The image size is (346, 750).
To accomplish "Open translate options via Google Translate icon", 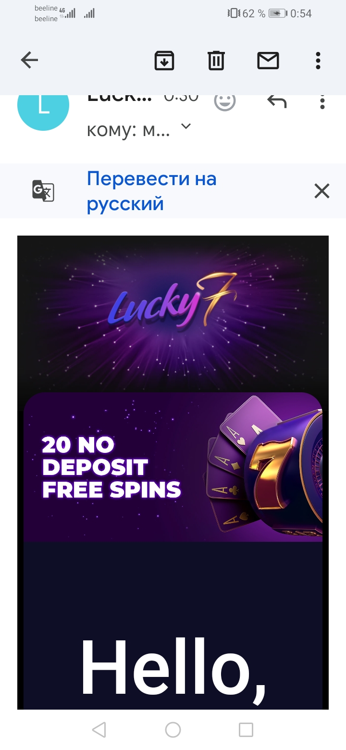I will point(43,191).
